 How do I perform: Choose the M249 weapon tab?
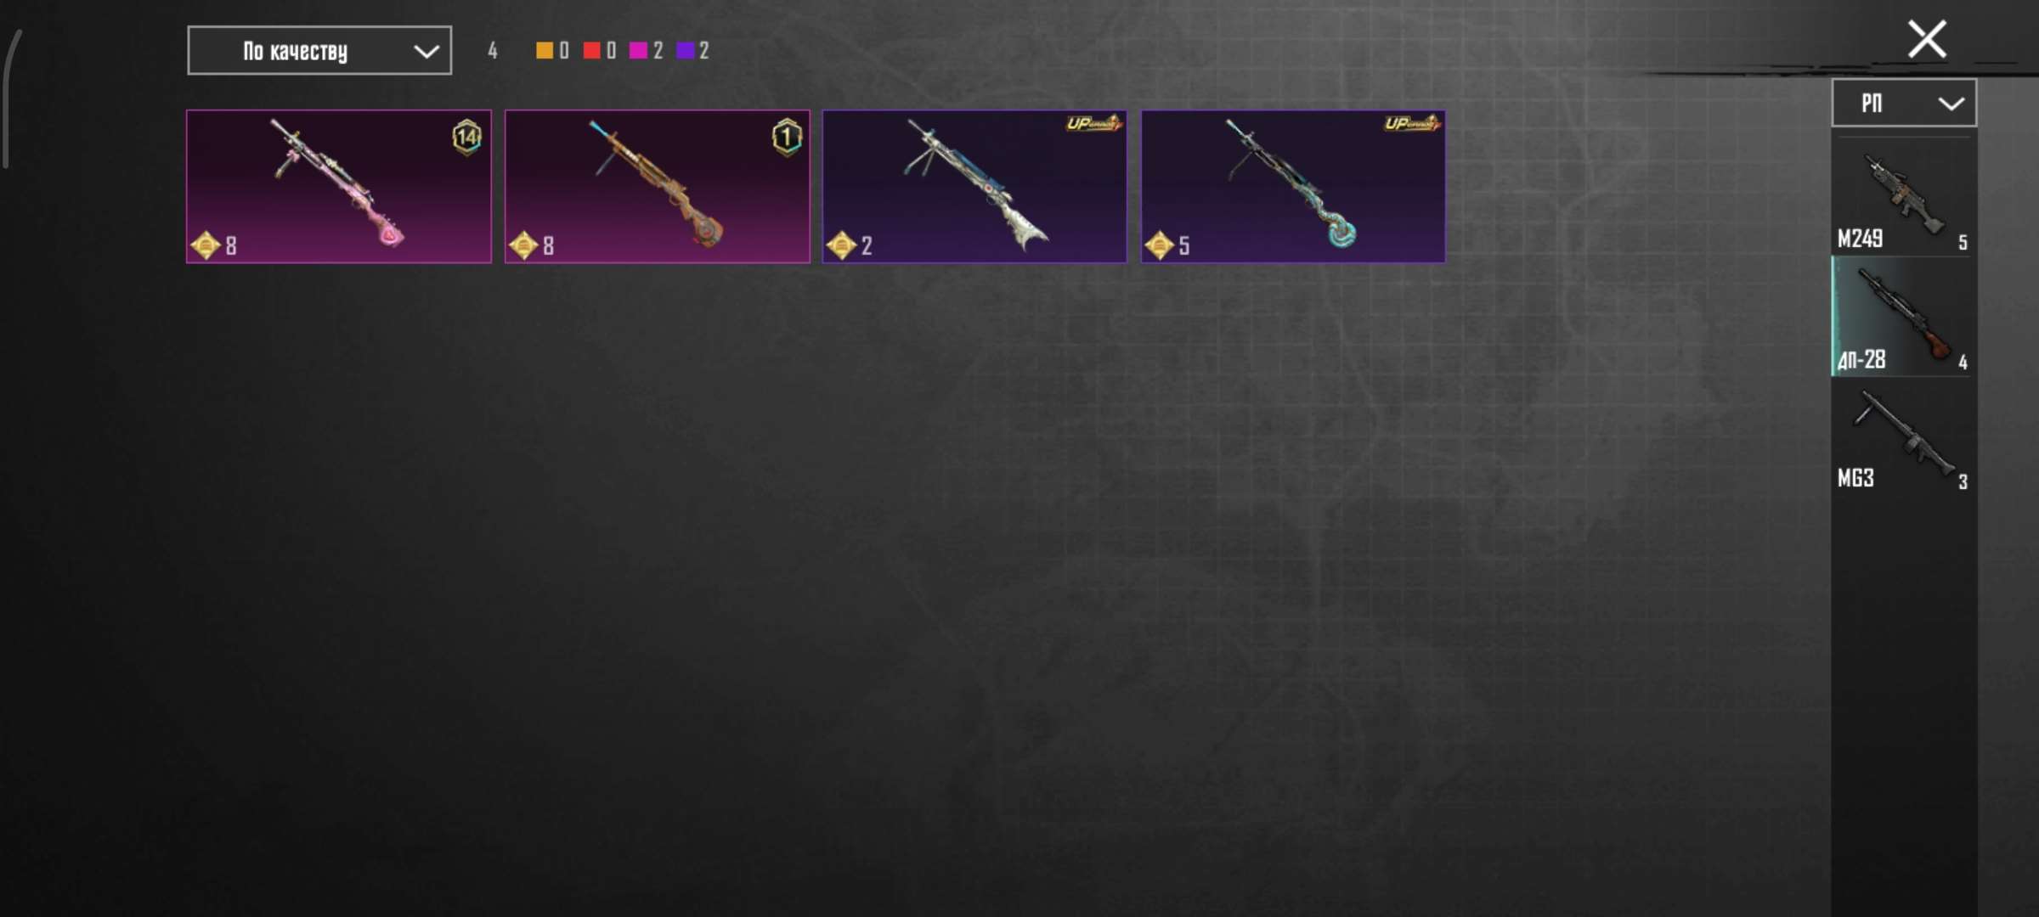click(x=1903, y=198)
